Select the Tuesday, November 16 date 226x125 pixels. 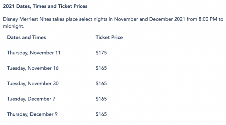click(x=33, y=68)
